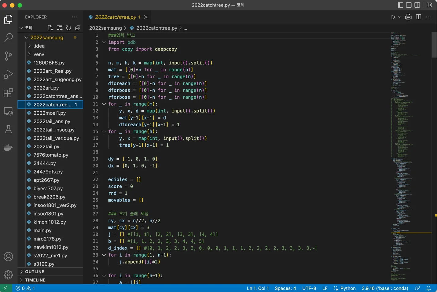
Task: Show errors and warnings in status bar
Action: click(25, 288)
